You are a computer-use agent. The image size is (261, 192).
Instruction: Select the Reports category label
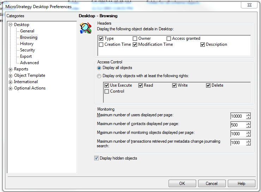(x=21, y=69)
